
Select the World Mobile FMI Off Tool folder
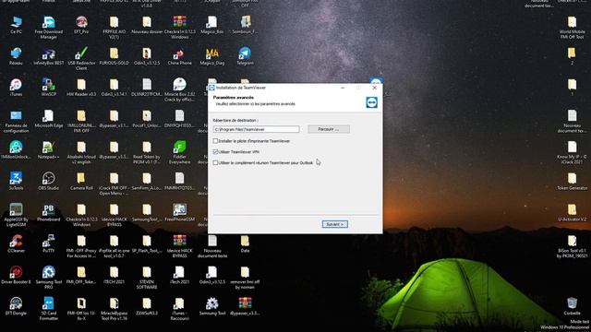click(573, 28)
